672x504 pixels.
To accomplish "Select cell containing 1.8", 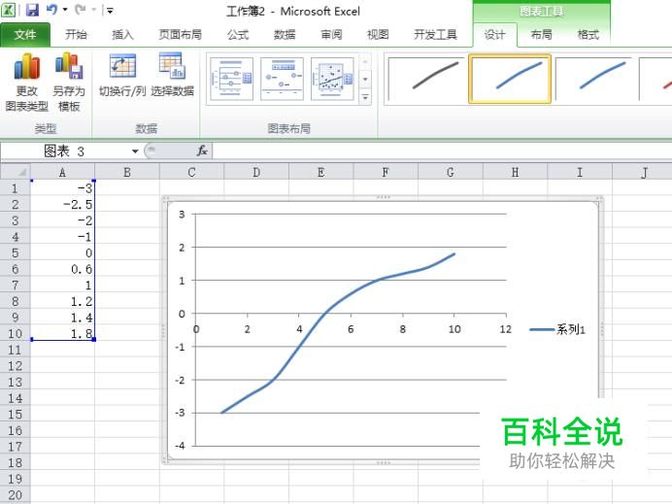I will (x=62, y=333).
